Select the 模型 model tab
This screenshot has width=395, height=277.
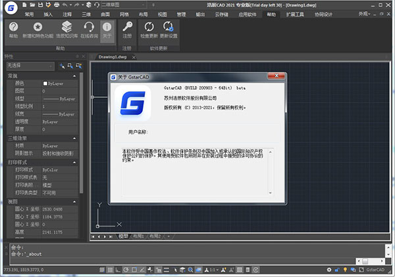point(123,236)
